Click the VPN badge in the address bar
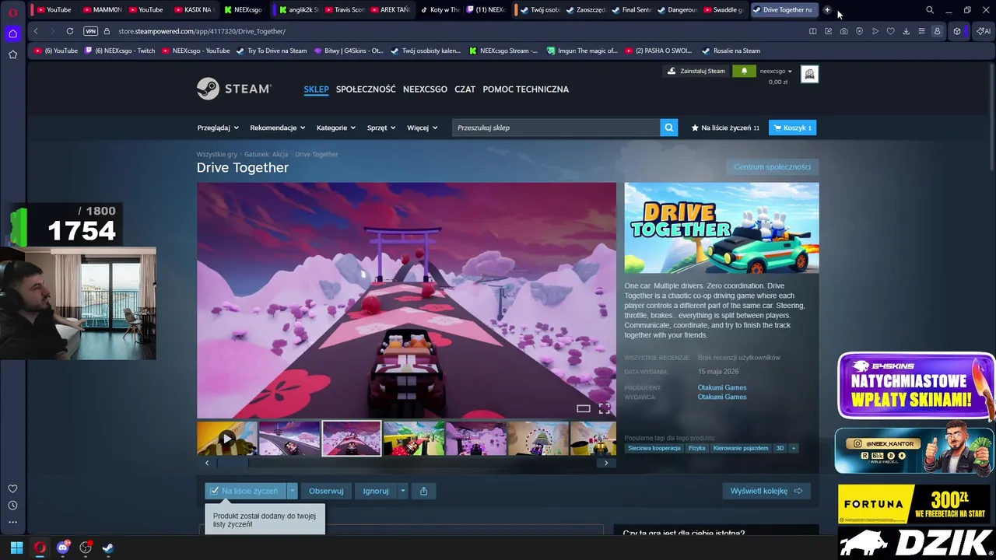 pyautogui.click(x=90, y=31)
